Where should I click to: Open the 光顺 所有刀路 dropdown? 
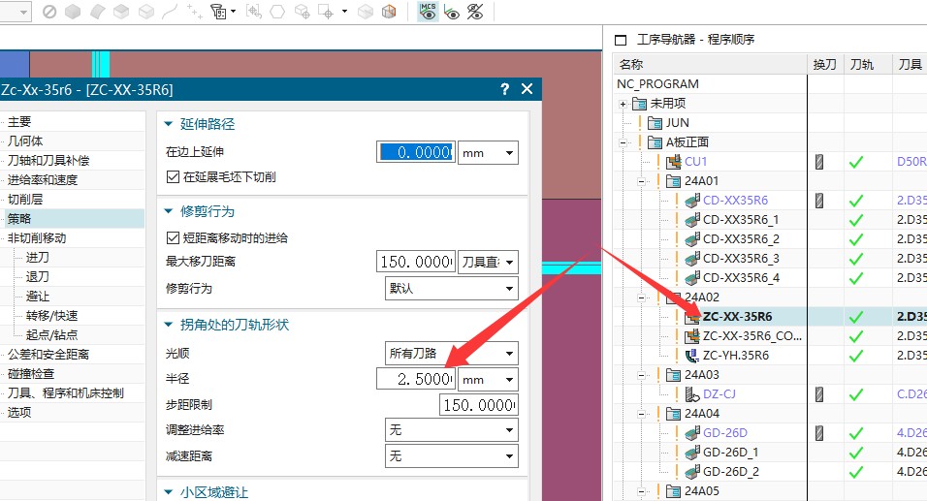pos(452,354)
